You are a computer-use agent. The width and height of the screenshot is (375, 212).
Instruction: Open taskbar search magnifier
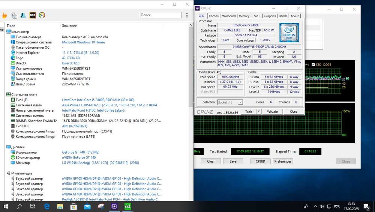click(x=19, y=206)
